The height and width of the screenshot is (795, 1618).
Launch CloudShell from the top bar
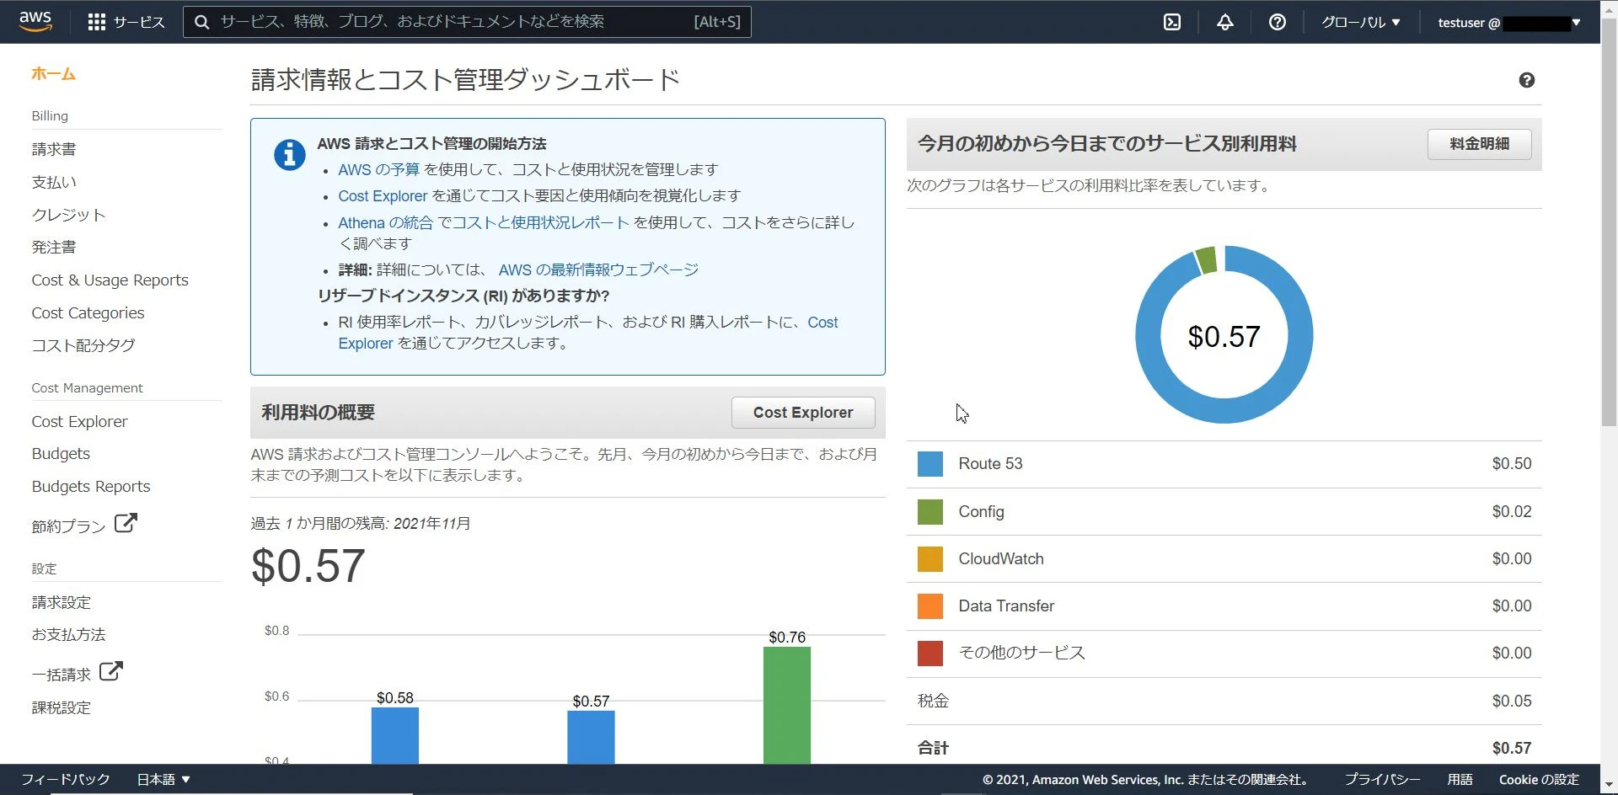[1172, 22]
